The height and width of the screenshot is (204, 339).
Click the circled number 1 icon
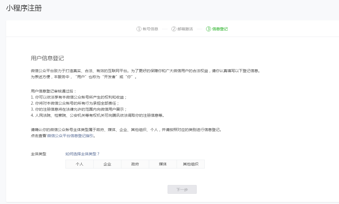pos(140,28)
